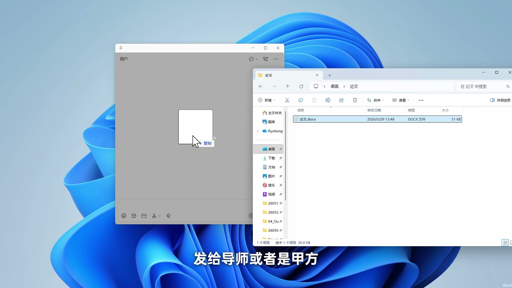Viewport: 512px width, 288px height.
Task: Open the 查看 view dropdown
Action: click(x=401, y=100)
